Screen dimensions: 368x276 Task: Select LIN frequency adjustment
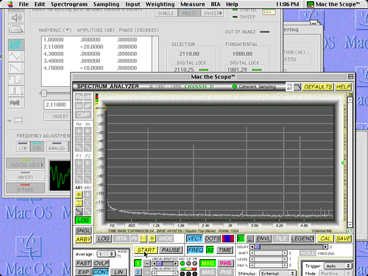pos(23,147)
